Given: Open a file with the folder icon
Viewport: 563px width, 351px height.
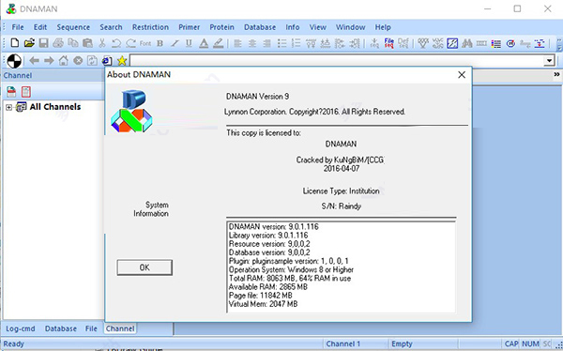Looking at the screenshot, I should (29, 43).
